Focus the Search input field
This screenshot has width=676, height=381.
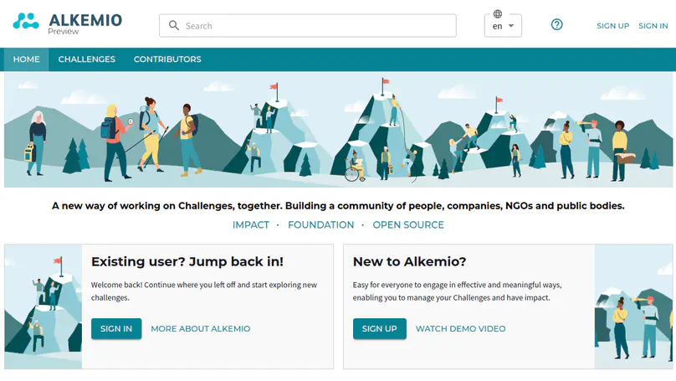[x=307, y=25]
